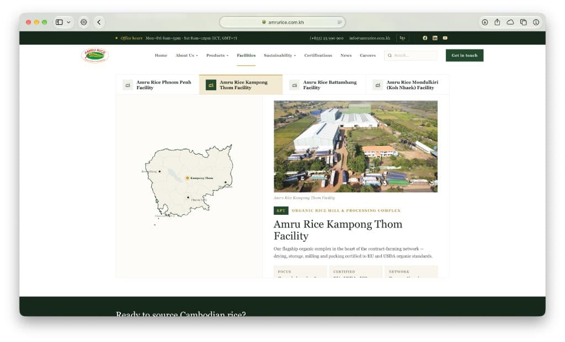Click the CERTIFIED info card
The width and height of the screenshot is (565, 342).
coord(356,272)
